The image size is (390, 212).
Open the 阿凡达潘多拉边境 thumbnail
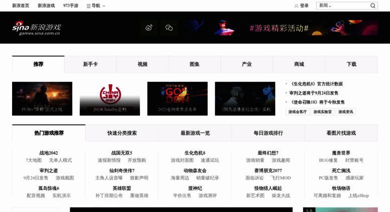point(245,99)
